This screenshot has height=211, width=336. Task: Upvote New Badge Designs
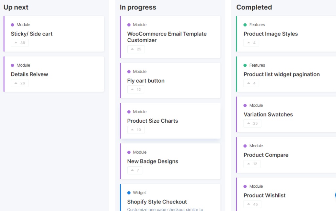click(x=135, y=170)
